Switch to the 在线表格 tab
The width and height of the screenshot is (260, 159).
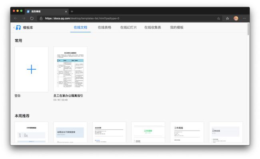pyautogui.click(x=104, y=27)
